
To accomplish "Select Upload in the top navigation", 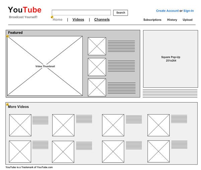I will point(187,20).
